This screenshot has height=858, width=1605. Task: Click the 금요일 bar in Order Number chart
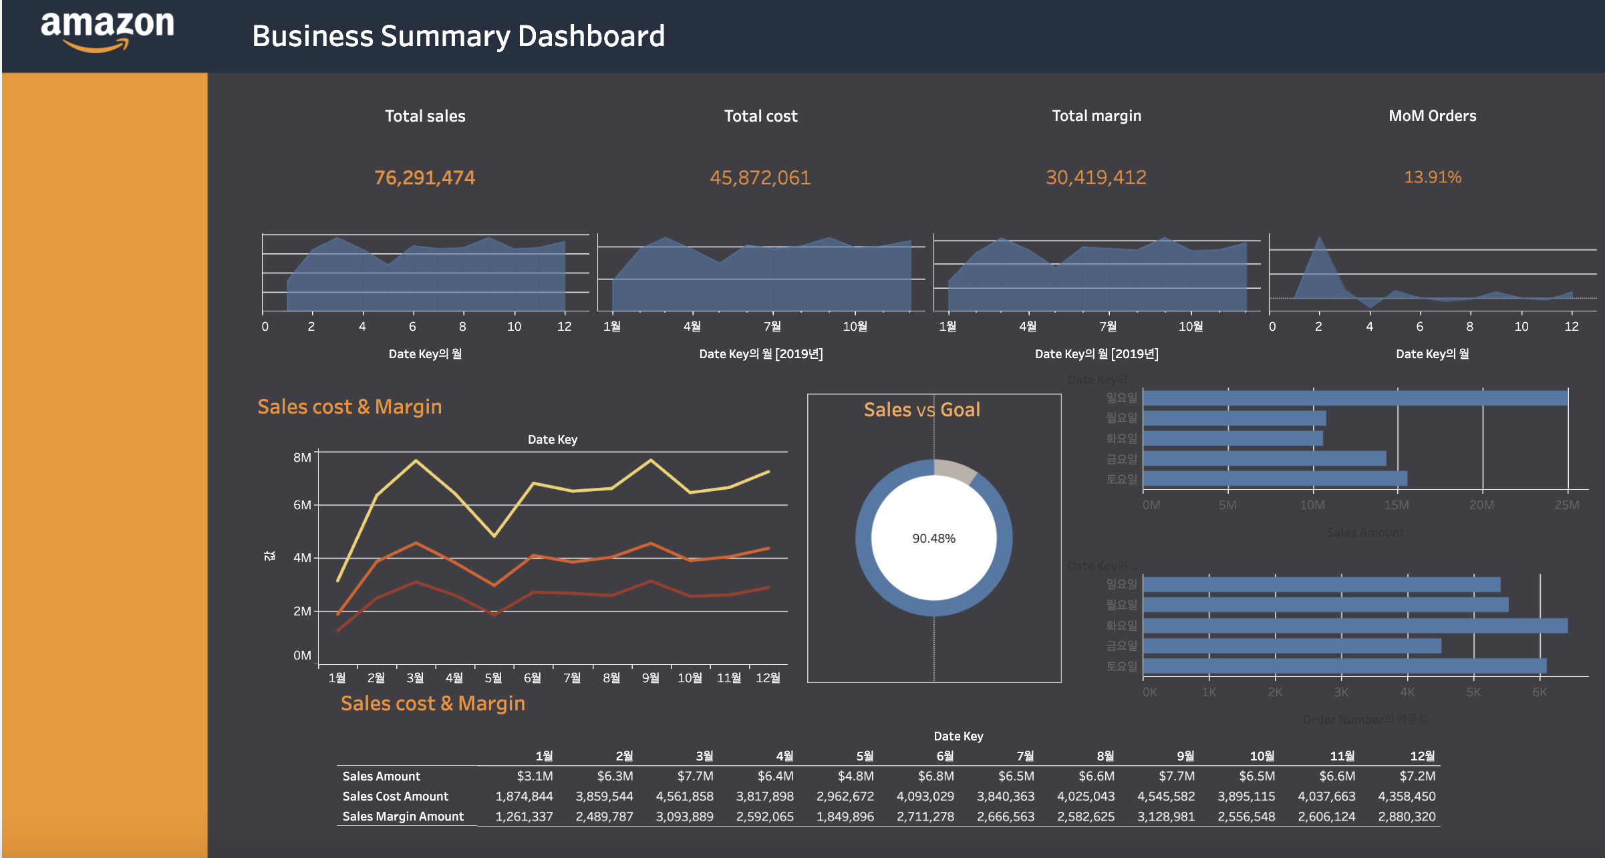1292,646
